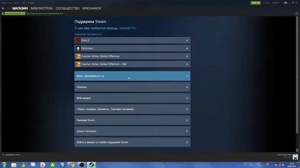The height and width of the screenshot is (168, 300).
Task: Open the МЯСНИ4ОК profile tab
Action: 92,8
